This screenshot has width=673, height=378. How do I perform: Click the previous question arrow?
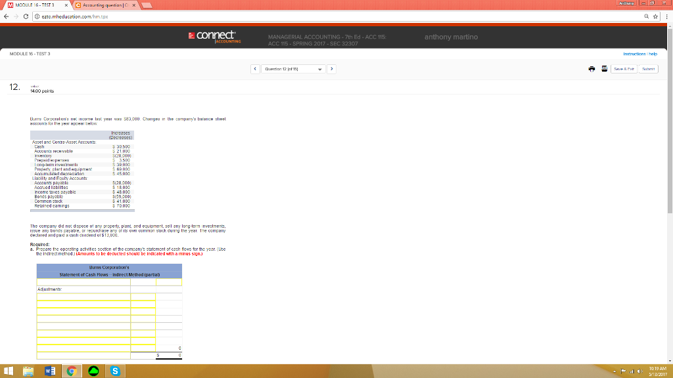click(x=255, y=68)
